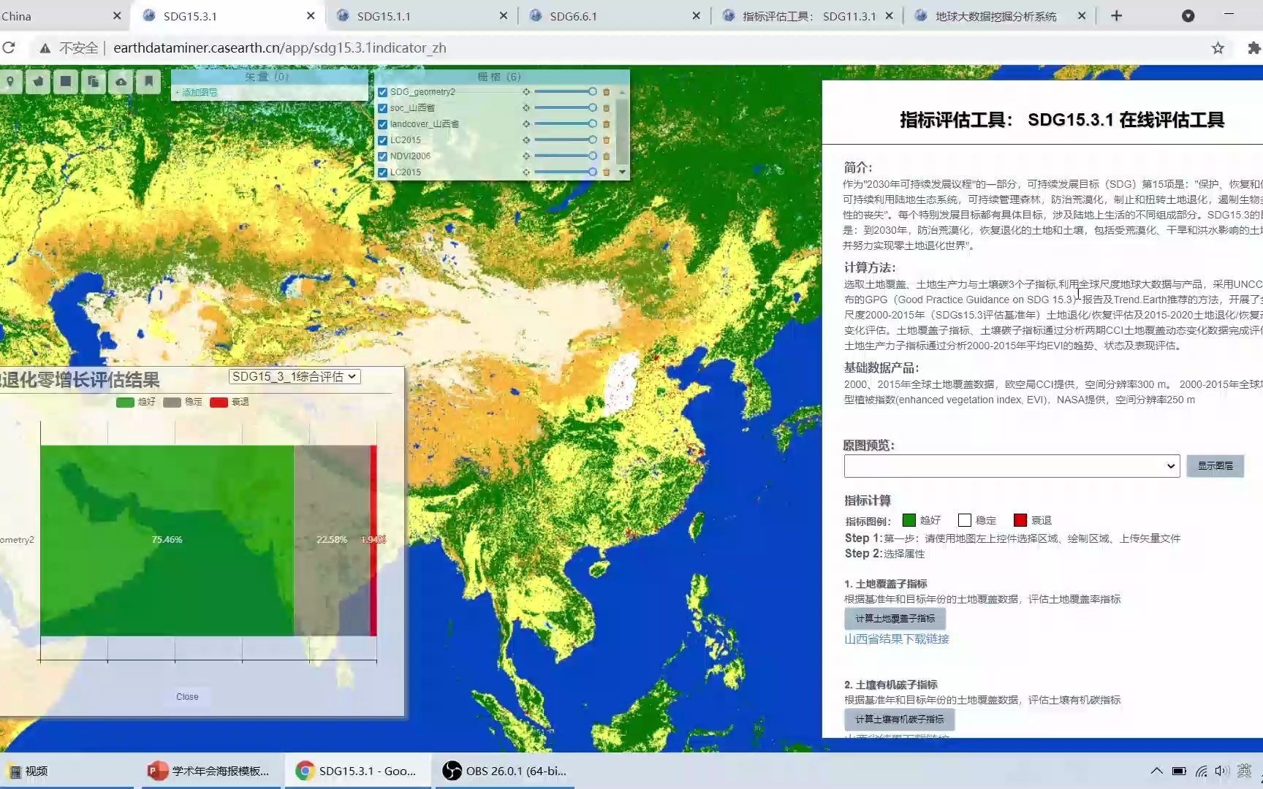This screenshot has height=789, width=1263.
Task: Open the 视频 folder on the taskbar
Action: coord(29,771)
